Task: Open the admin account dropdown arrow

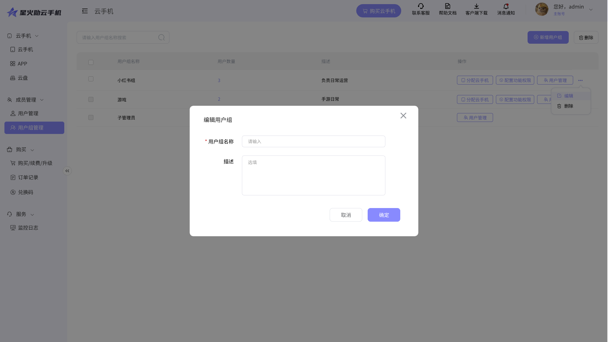Action: point(591,10)
